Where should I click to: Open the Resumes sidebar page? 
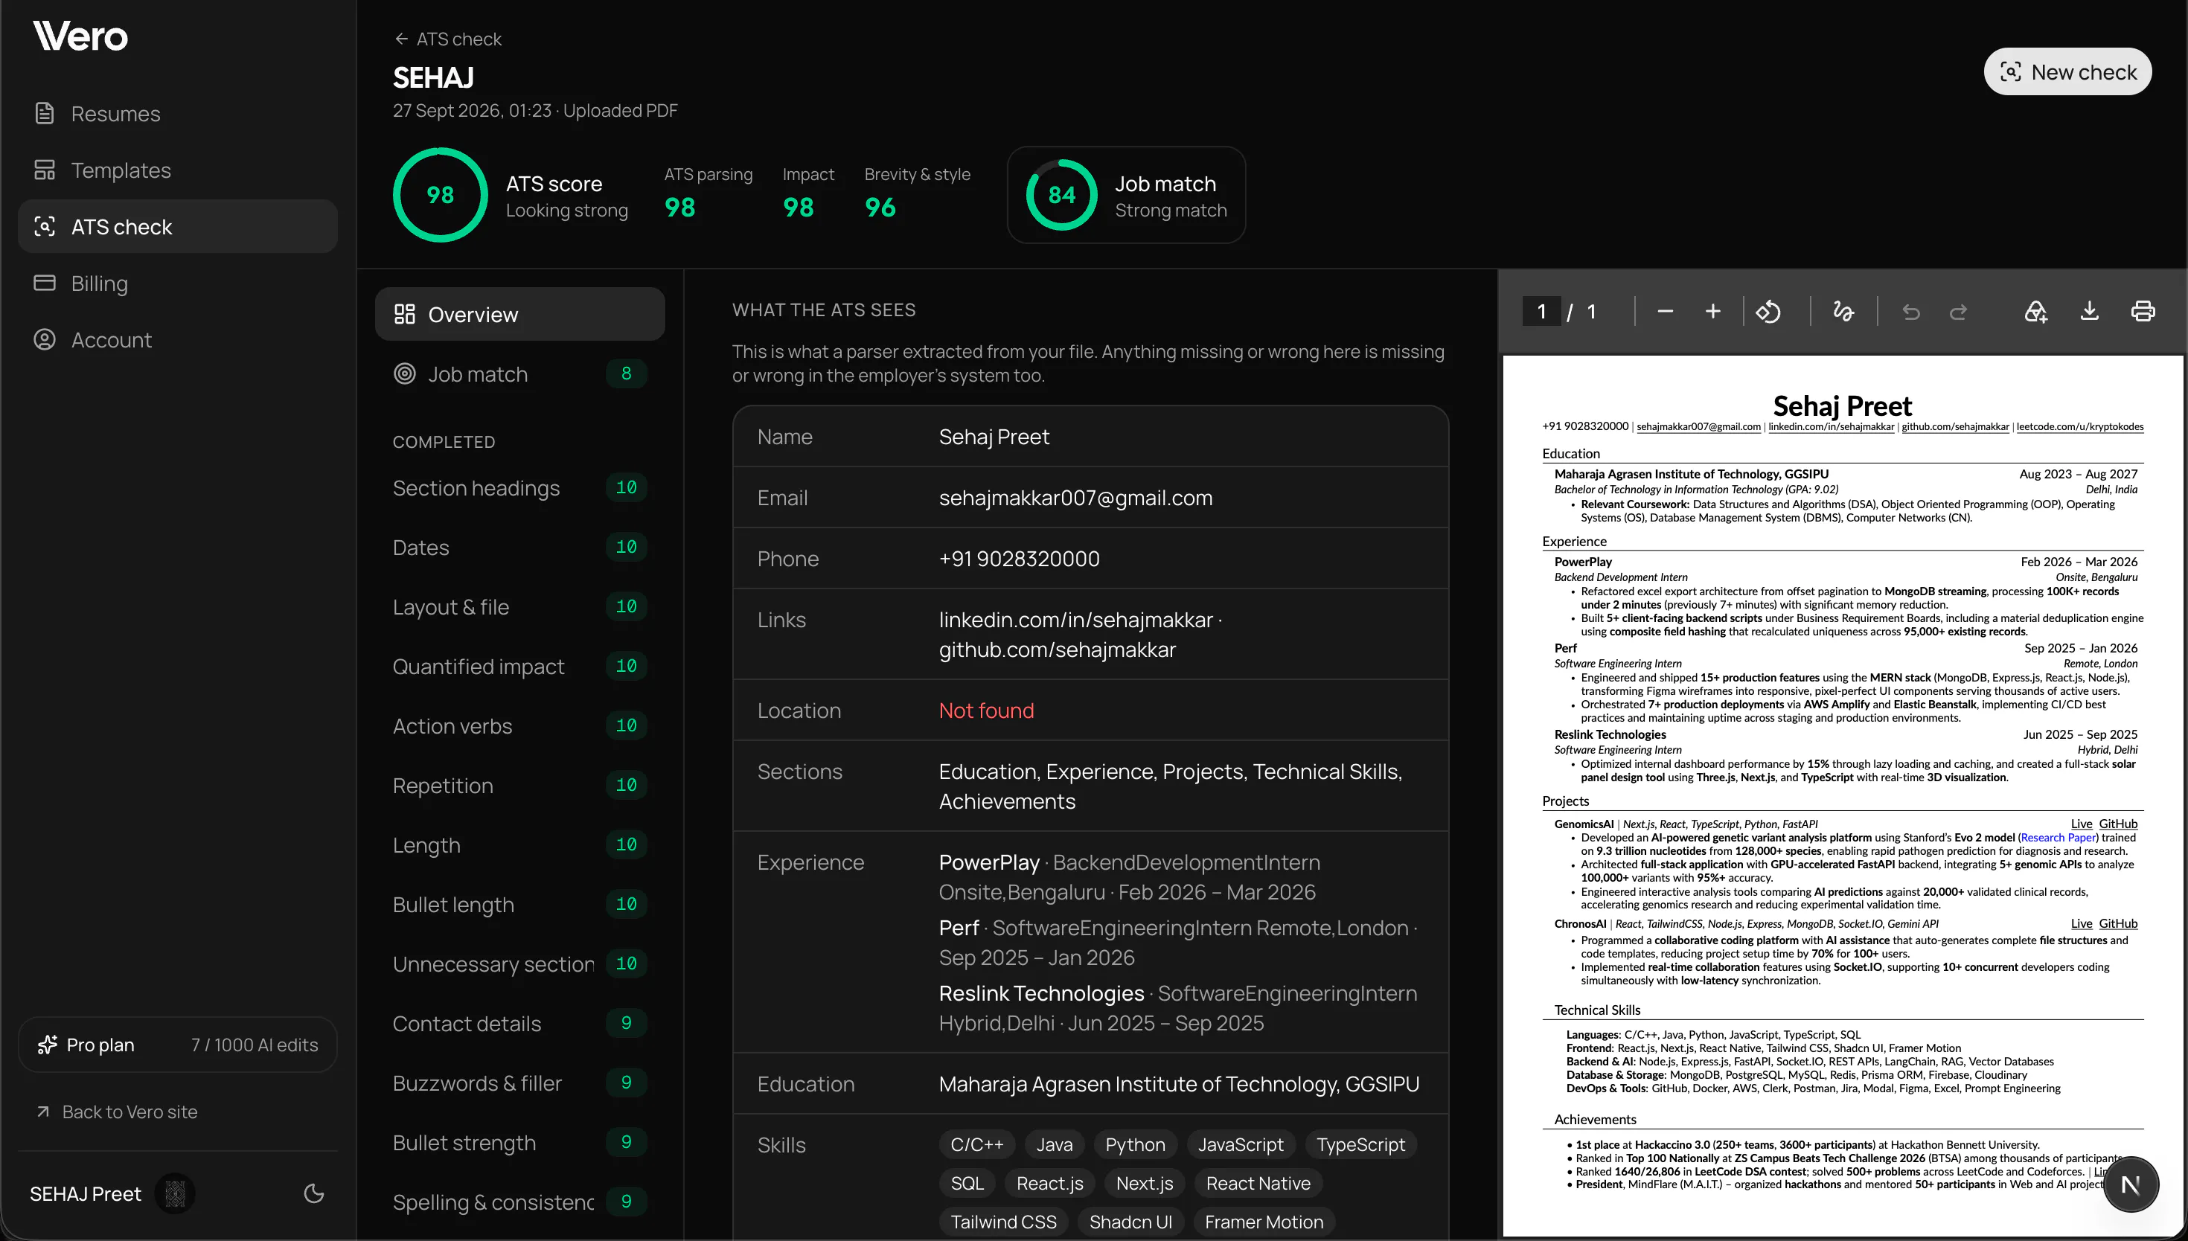(x=177, y=113)
